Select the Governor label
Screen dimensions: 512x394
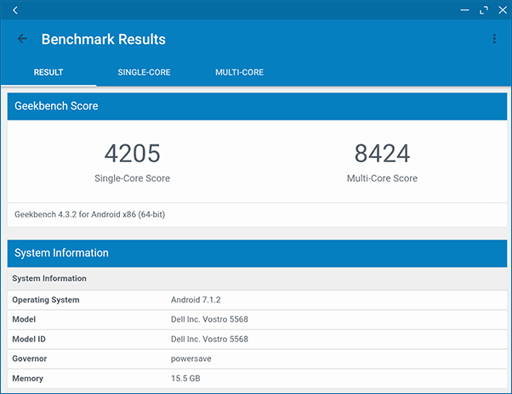tap(30, 359)
